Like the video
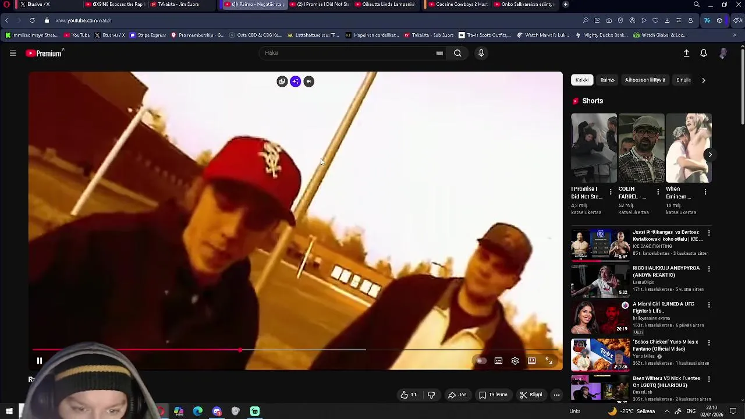This screenshot has height=419, width=745. tap(409, 395)
